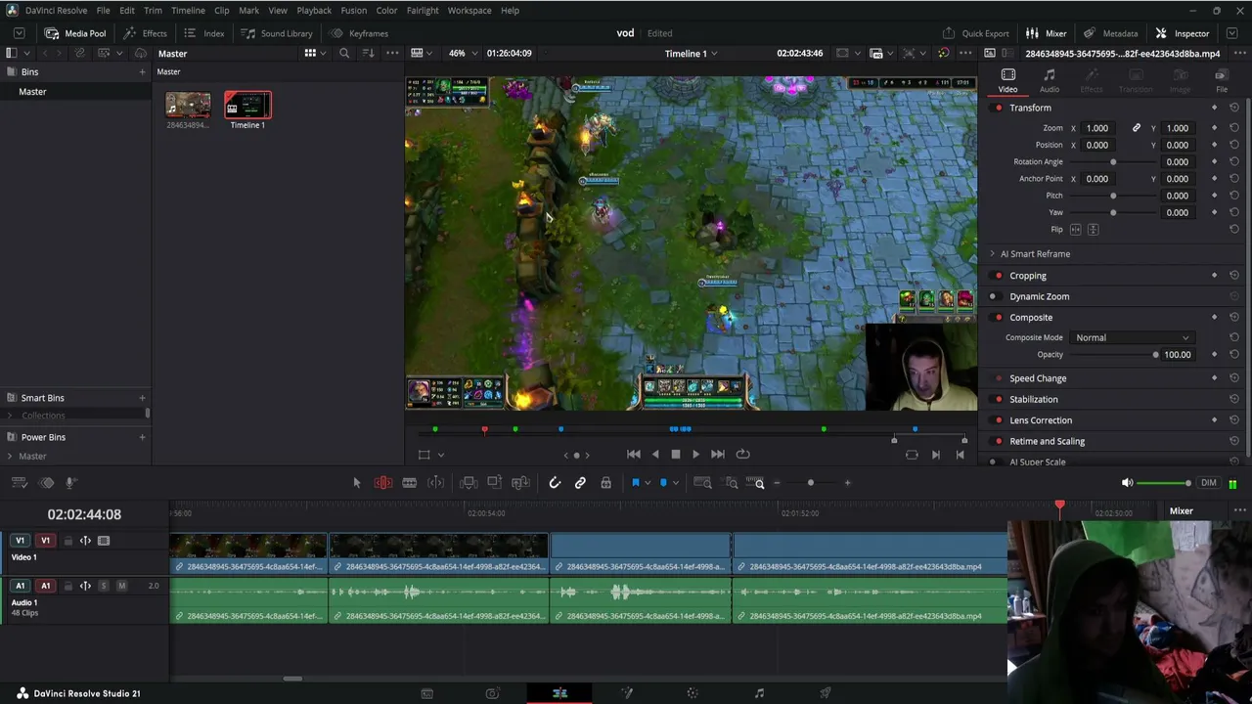The height and width of the screenshot is (704, 1252).
Task: Toggle timeline snapping magnet icon
Action: (x=555, y=483)
